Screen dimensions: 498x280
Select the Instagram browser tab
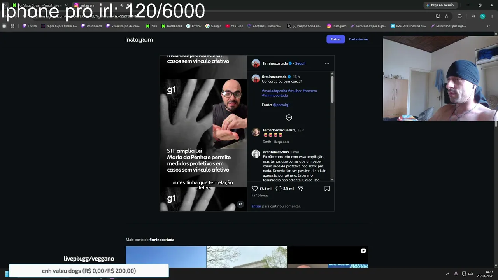pos(101,5)
